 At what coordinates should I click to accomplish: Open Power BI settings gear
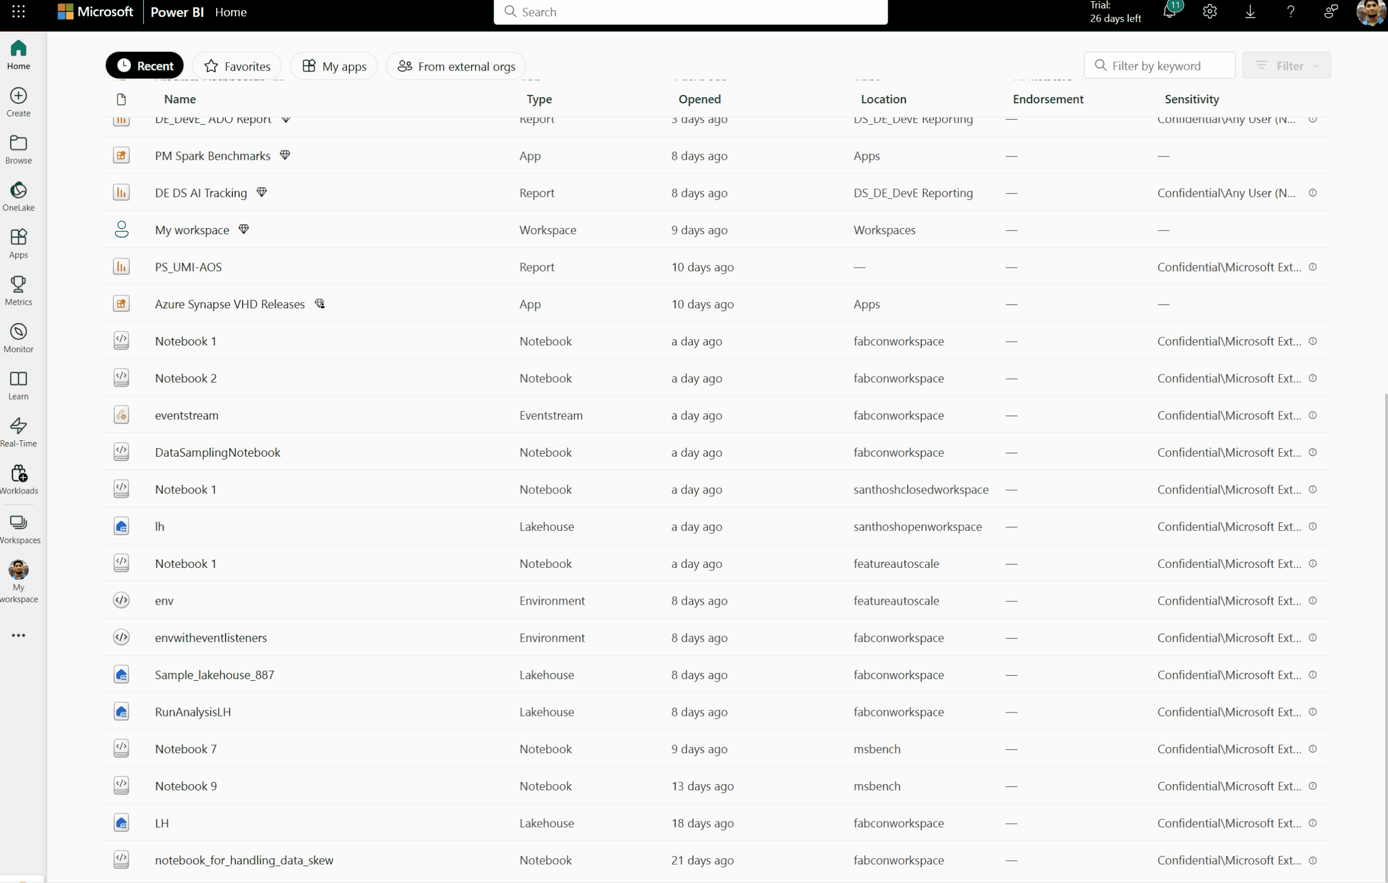(1210, 12)
